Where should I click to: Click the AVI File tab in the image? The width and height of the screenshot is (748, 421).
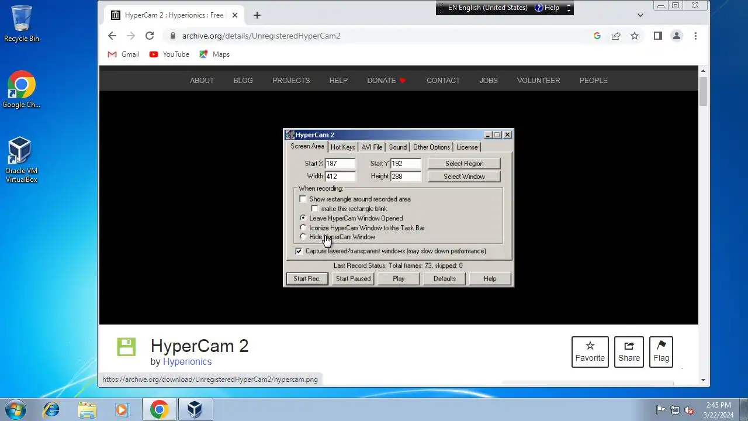coord(372,147)
